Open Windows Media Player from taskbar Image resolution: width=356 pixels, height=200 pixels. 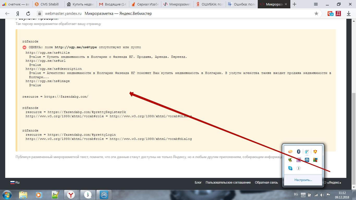tap(39, 195)
